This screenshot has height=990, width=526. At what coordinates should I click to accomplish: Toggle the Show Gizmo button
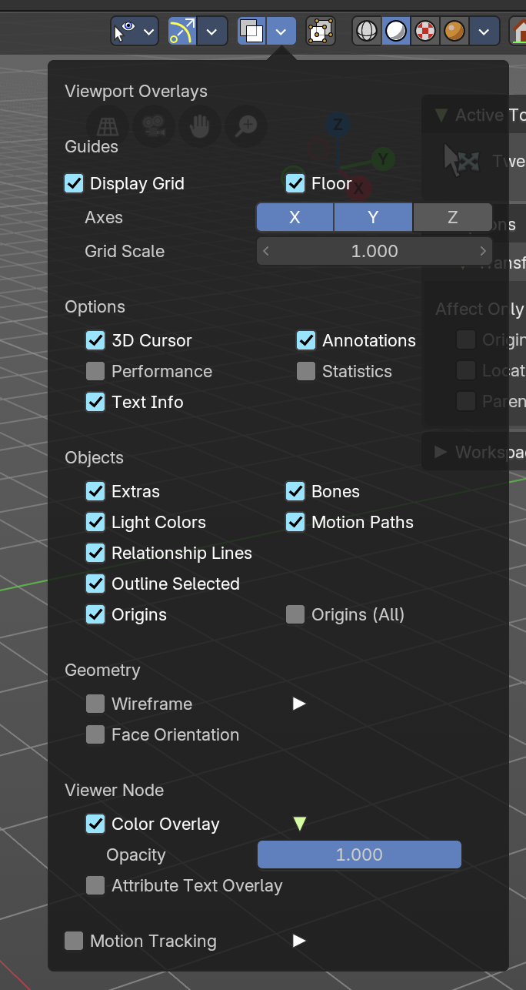182,32
